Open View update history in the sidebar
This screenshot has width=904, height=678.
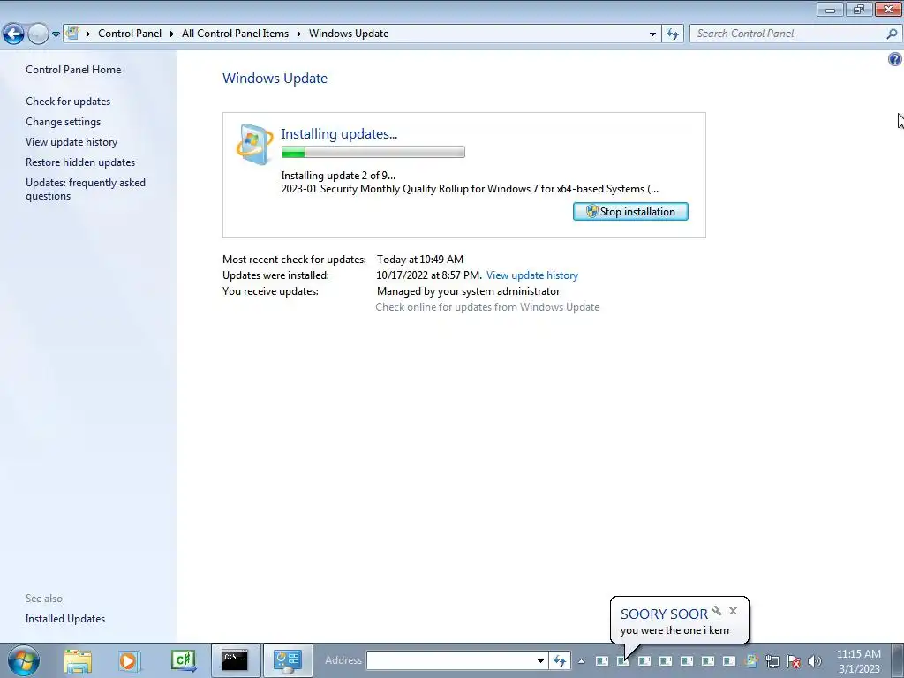coord(72,142)
